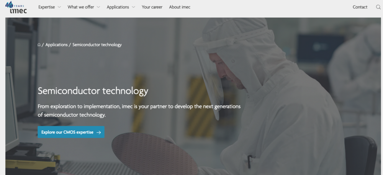
Task: Click Applications in the breadcrumb trail
Action: [x=56, y=45]
